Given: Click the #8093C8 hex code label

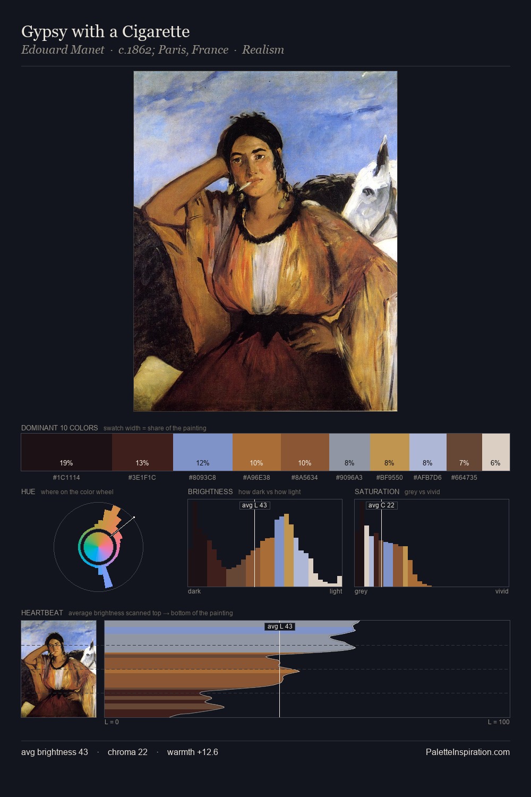Looking at the screenshot, I should pyautogui.click(x=202, y=478).
